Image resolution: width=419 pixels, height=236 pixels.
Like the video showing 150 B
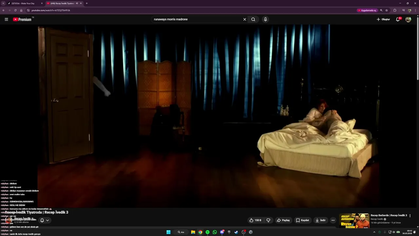(255, 220)
